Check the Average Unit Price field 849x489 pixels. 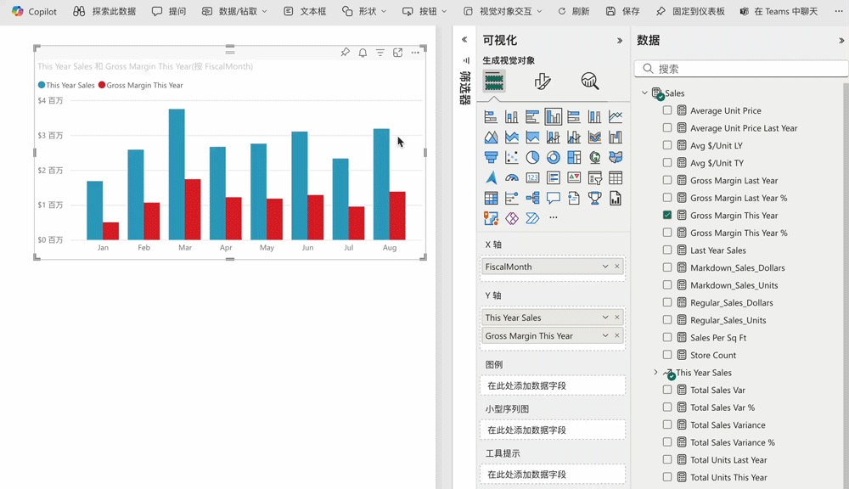pyautogui.click(x=667, y=110)
